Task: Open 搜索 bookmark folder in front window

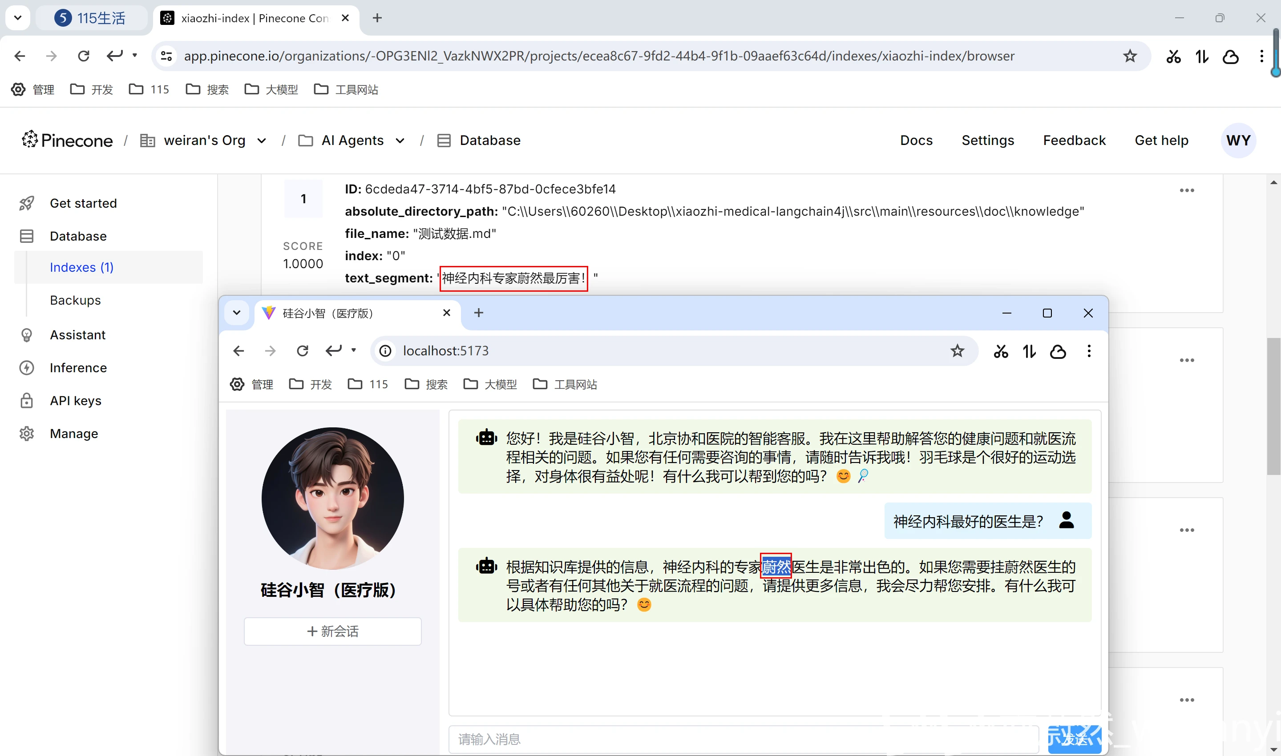Action: (x=426, y=385)
